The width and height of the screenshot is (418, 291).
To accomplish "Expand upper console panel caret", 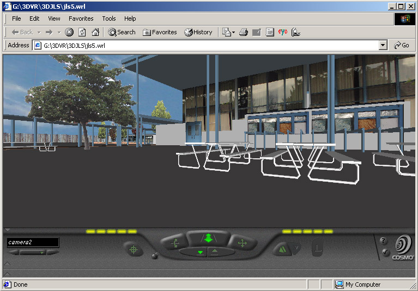I will click(x=7, y=264).
